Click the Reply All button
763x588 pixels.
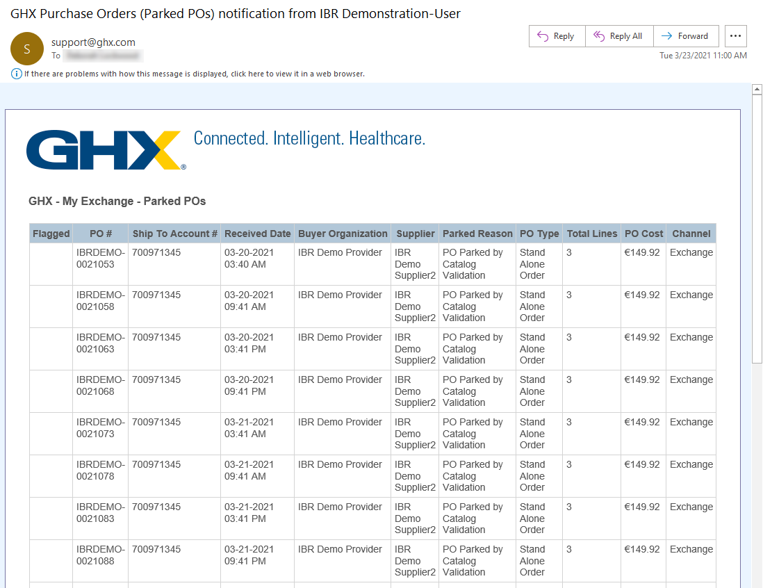619,36
